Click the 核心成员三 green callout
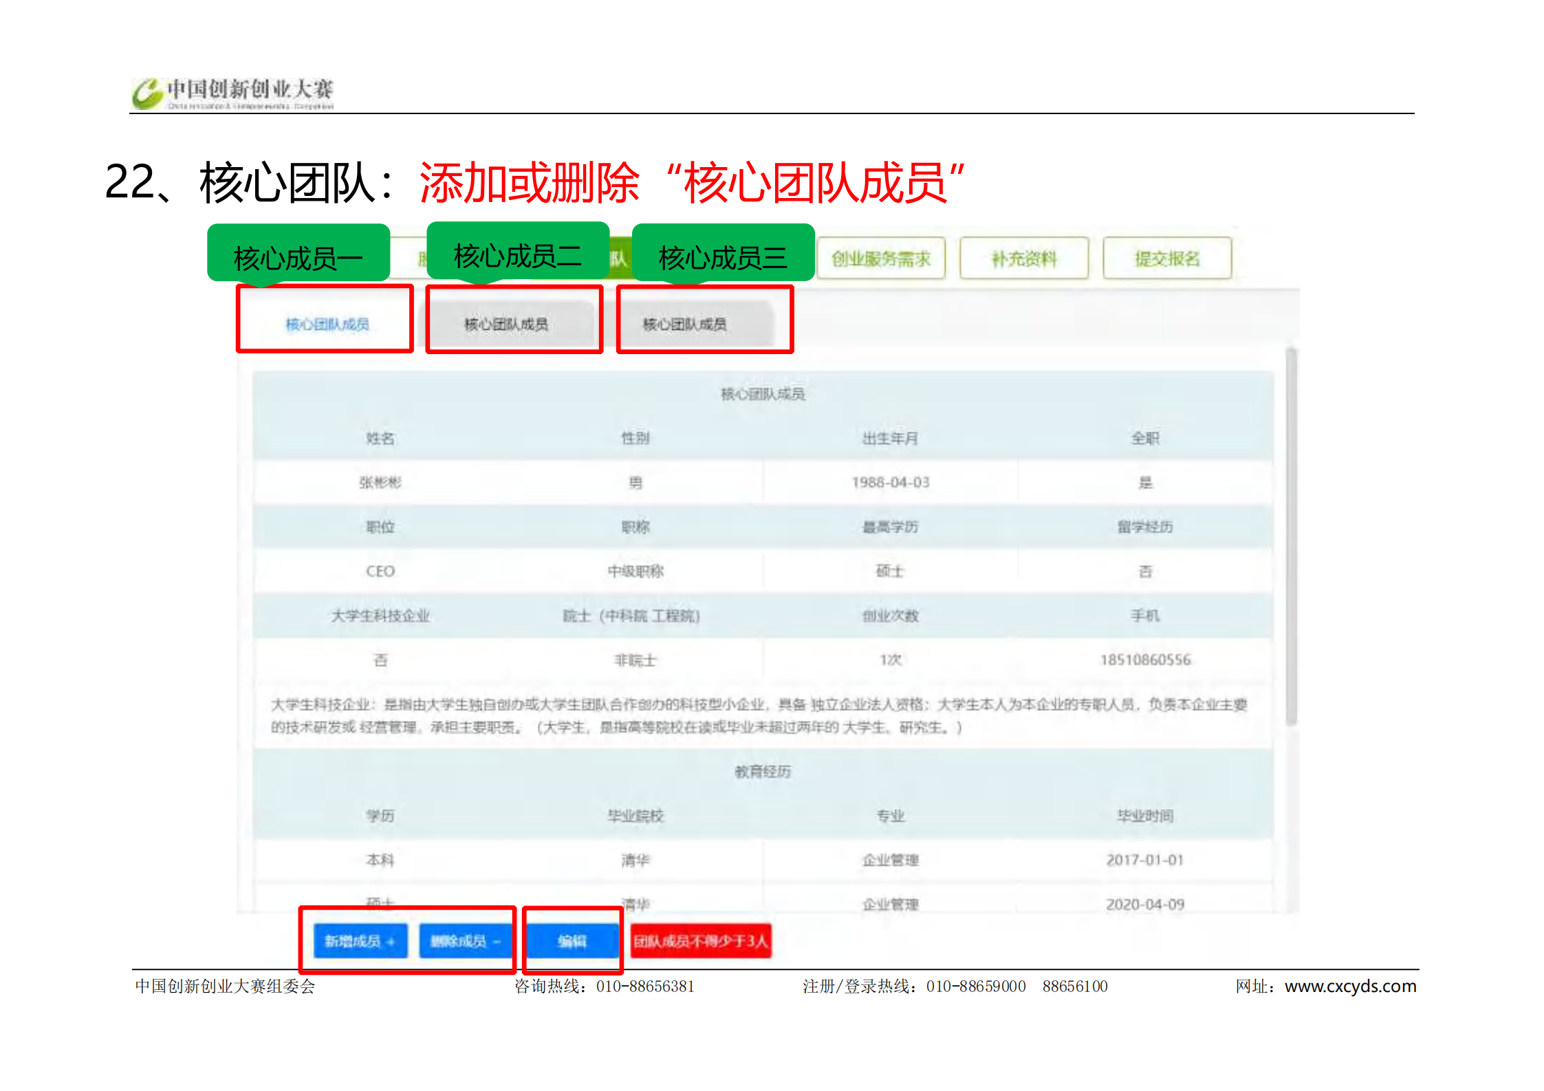The height and width of the screenshot is (1091, 1544). click(x=722, y=255)
